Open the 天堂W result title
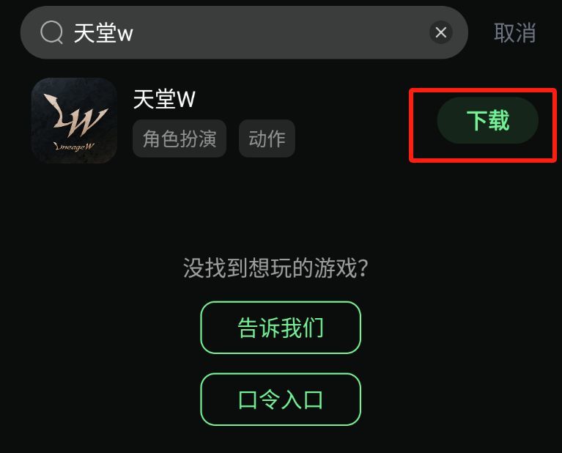562x453 pixels. [164, 99]
